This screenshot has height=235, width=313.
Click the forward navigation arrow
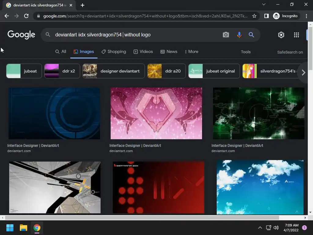(17, 16)
